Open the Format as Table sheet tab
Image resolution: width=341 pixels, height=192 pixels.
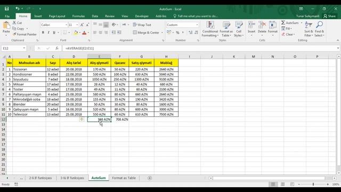(124, 178)
